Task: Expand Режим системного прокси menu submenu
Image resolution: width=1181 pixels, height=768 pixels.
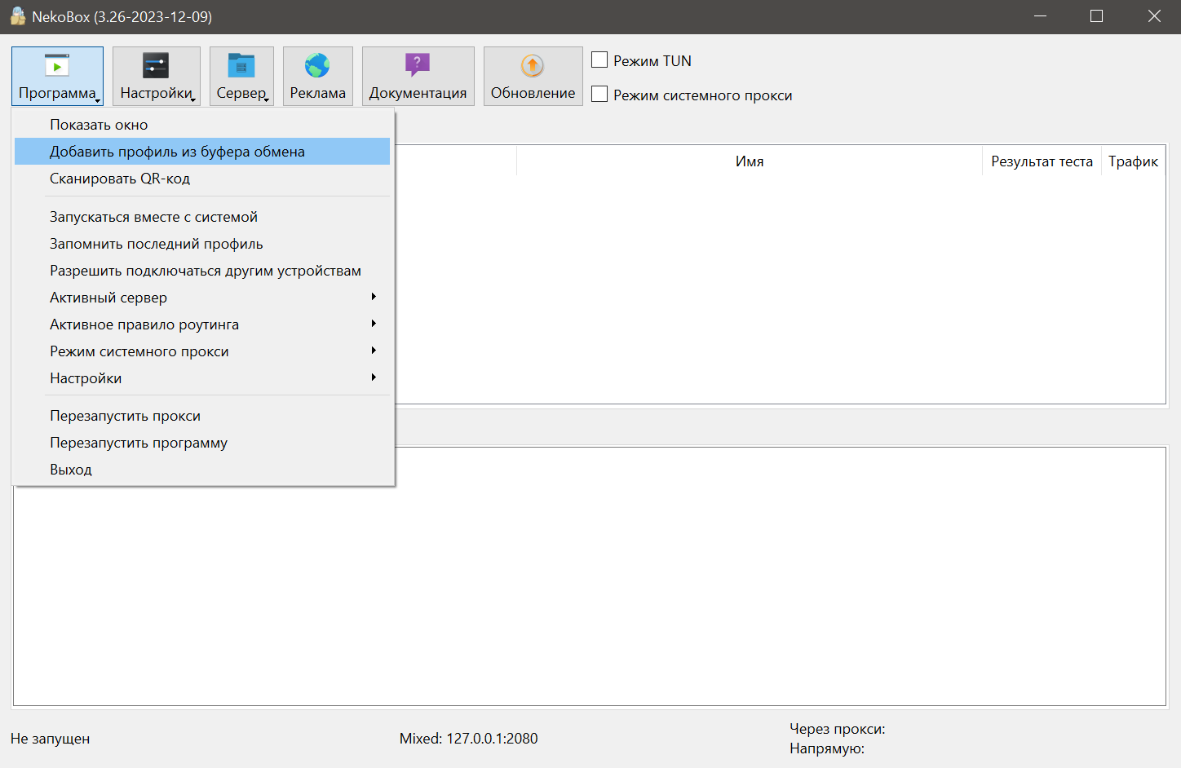Action: tap(202, 351)
